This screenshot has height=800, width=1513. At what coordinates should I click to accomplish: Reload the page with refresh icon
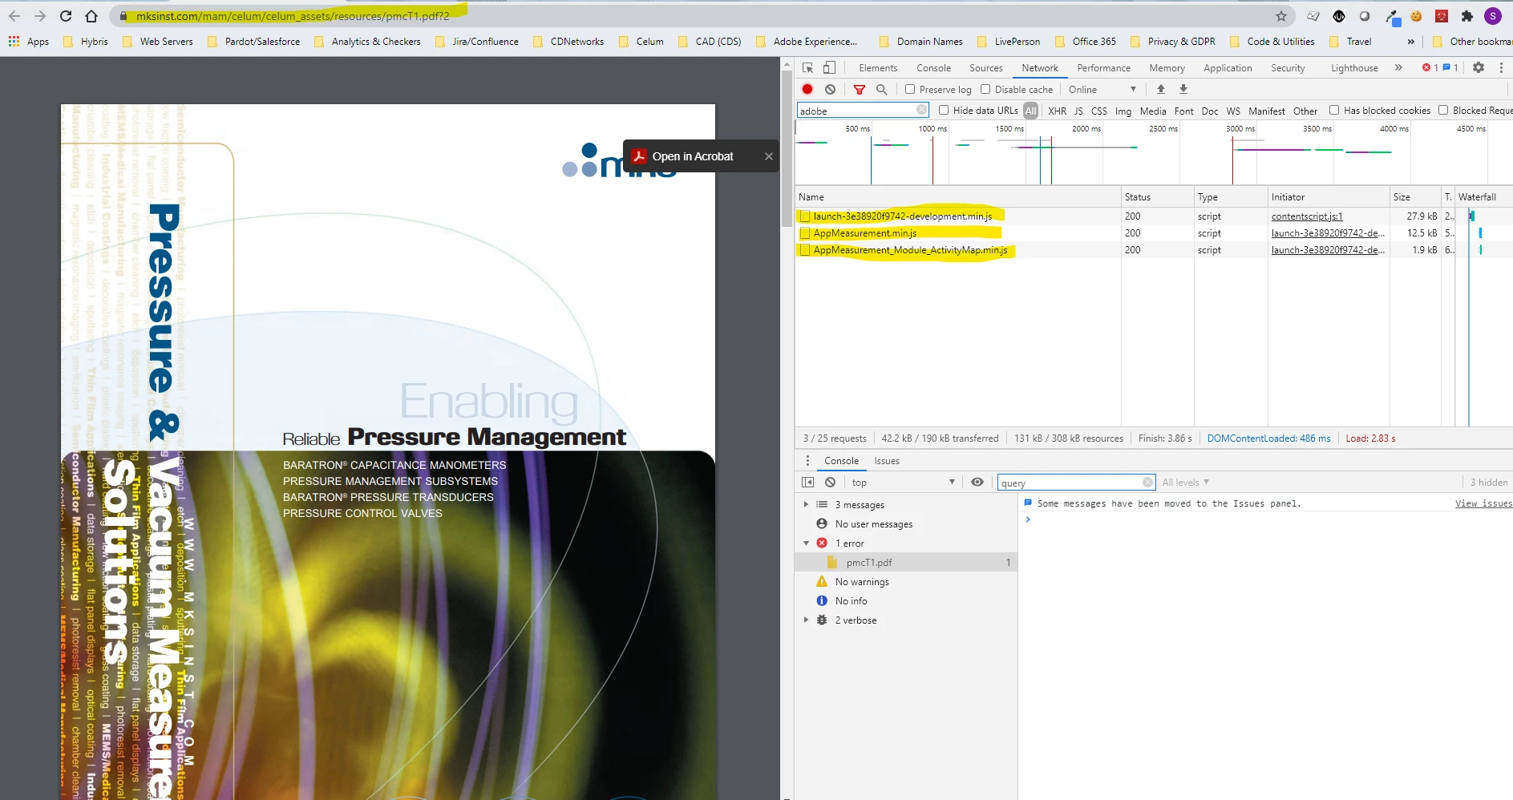(x=66, y=16)
